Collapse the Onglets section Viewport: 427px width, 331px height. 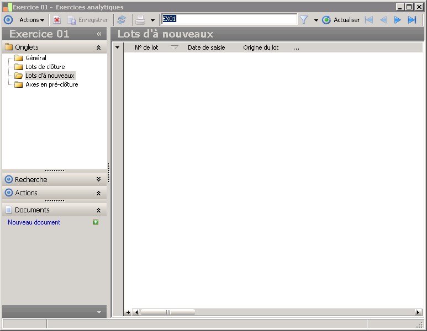tap(98, 47)
